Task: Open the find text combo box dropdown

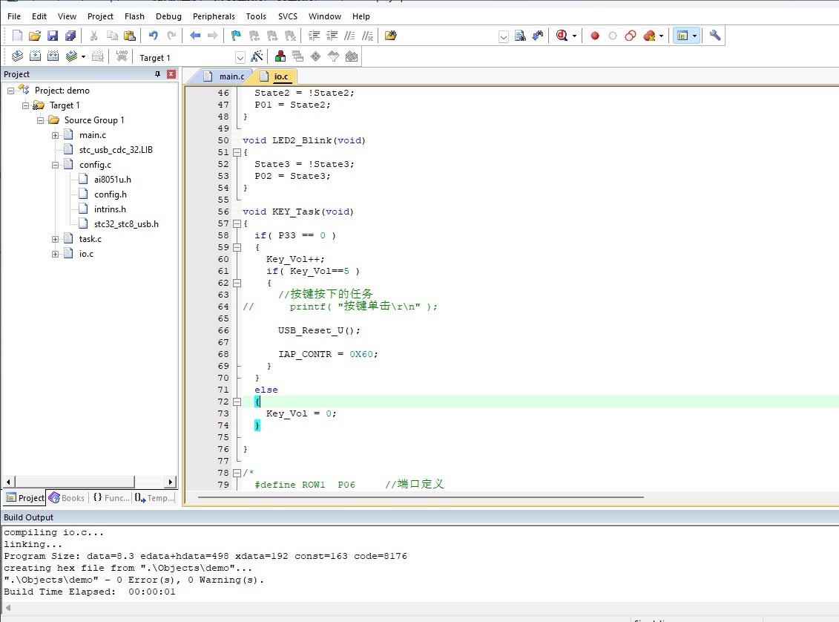Action: point(503,36)
